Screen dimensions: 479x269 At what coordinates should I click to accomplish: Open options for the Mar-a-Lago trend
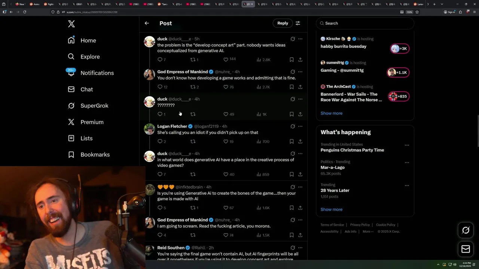407,163
